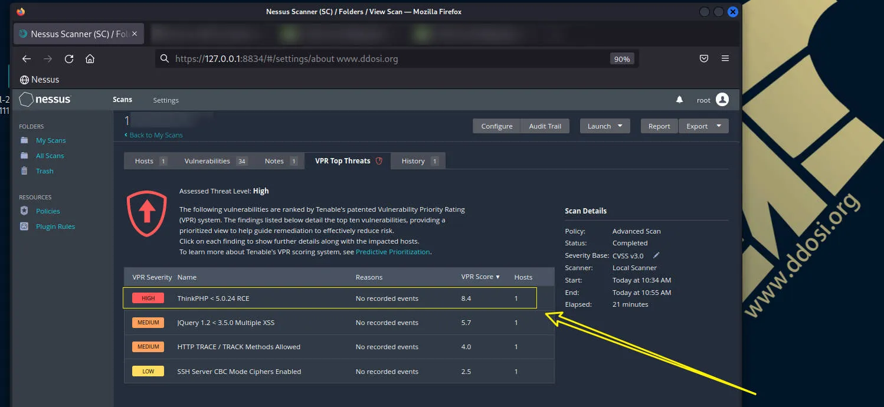Toggle the HIGH severity badge on ThinkPHP row
Screen dimensions: 884x407
pyautogui.click(x=148, y=298)
